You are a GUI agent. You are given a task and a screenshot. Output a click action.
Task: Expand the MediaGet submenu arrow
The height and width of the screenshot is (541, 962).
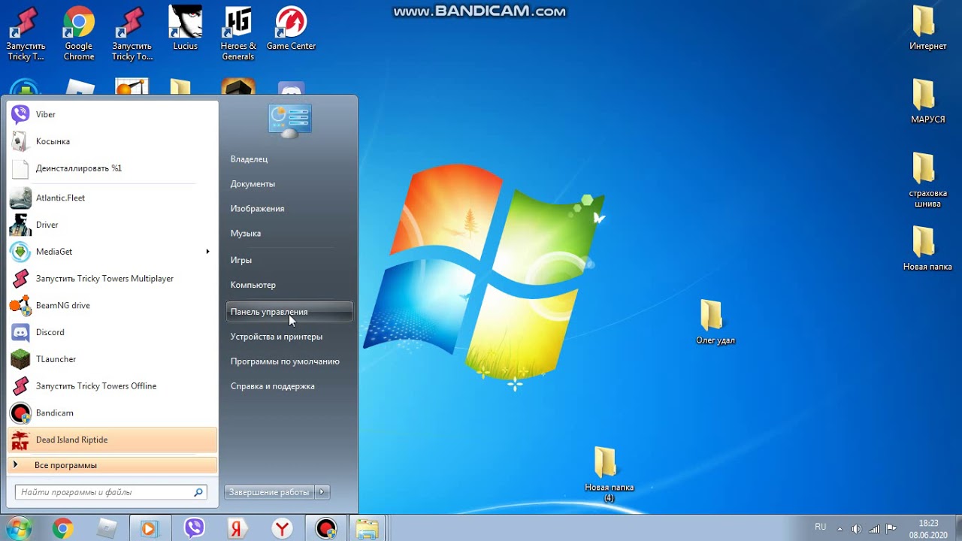coord(207,252)
